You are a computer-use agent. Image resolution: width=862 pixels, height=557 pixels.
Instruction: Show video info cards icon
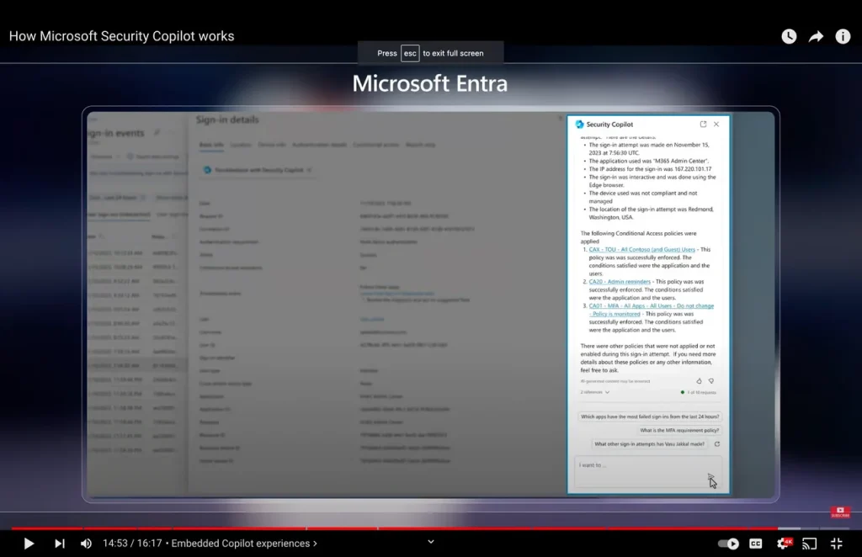click(843, 36)
